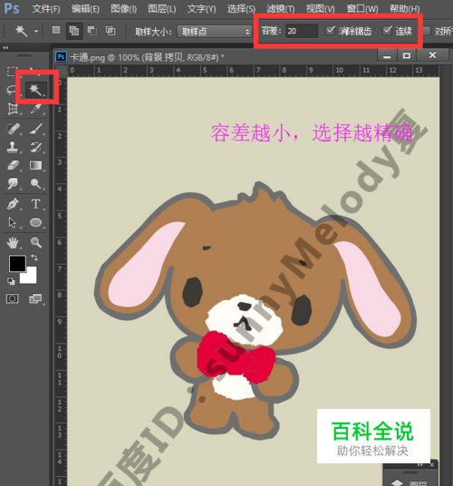
Task: Open the 帮助(H) menu
Action: click(x=404, y=9)
